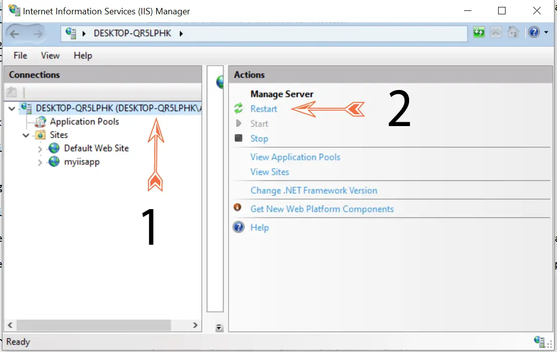Click the Restart server action link
The width and height of the screenshot is (557, 352).
(264, 109)
